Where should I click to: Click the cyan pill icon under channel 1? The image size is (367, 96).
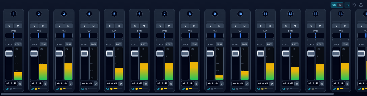(7, 89)
